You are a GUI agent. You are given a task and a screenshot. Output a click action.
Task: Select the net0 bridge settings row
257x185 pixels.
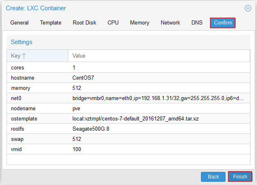[x=128, y=98]
